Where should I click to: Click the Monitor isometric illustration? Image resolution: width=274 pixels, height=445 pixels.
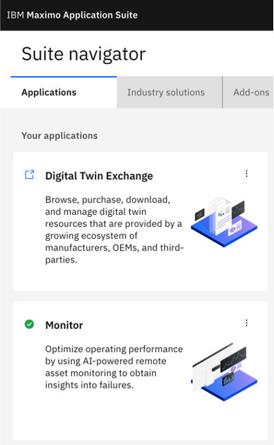point(224,372)
